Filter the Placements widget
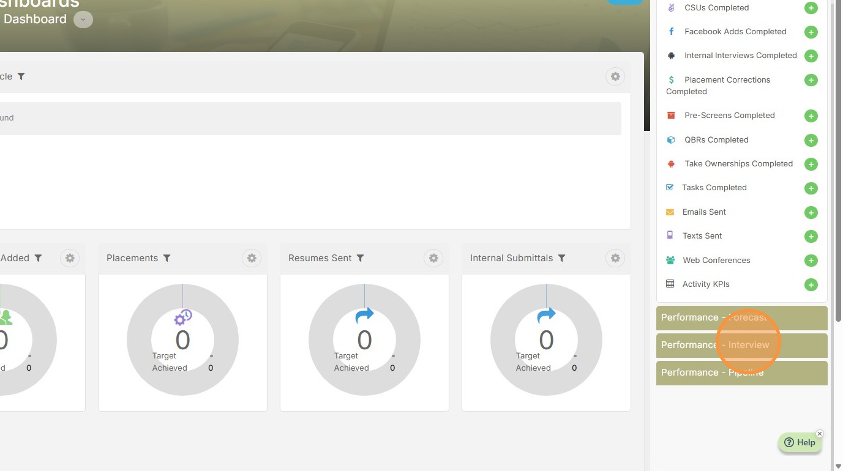 tap(167, 258)
